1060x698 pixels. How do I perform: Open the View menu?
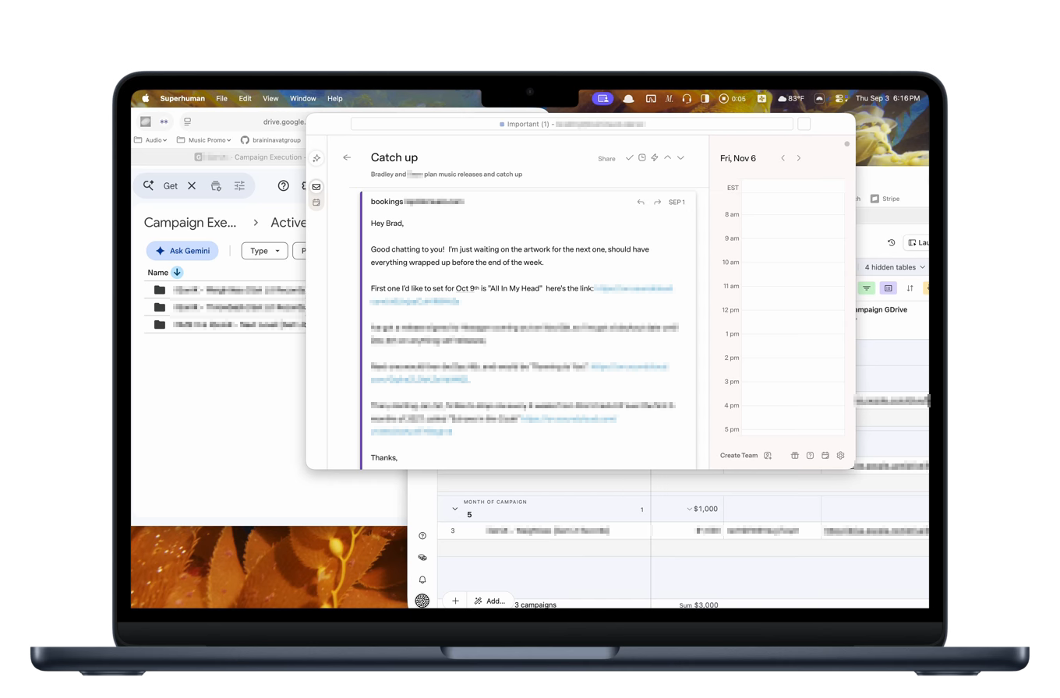(x=270, y=99)
